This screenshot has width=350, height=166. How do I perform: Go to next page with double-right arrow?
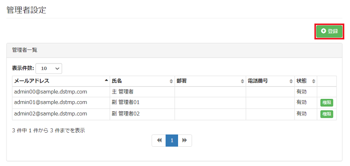(185, 140)
